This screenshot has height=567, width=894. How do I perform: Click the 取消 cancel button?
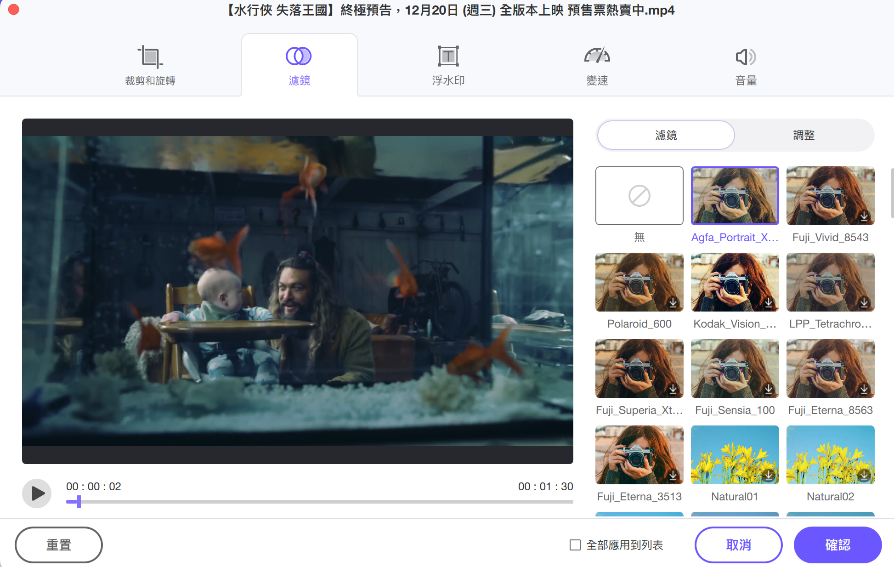click(x=739, y=545)
